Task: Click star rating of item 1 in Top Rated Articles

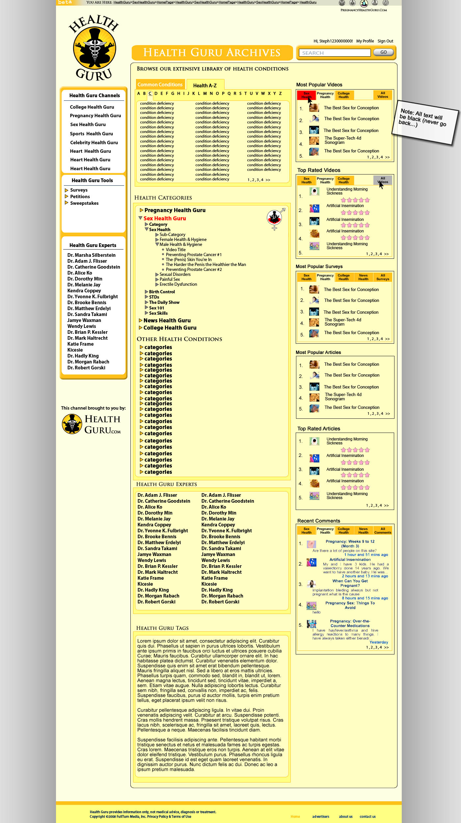Action: click(355, 450)
